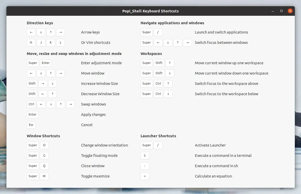Click Move current window up one workspace text

point(229,63)
